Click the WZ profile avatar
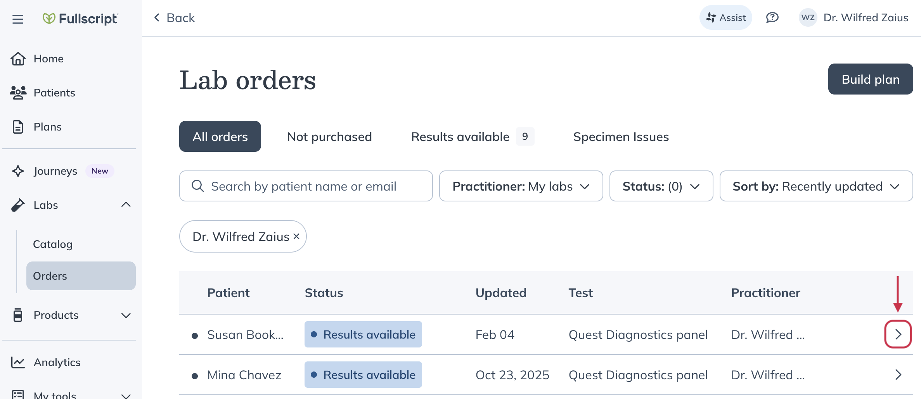The height and width of the screenshot is (399, 921). 808,17
